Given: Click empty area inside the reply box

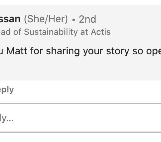Looking at the screenshot, I should click(83, 118).
